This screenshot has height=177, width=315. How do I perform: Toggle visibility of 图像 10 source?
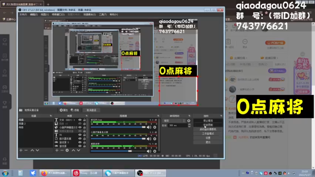pos(80,124)
